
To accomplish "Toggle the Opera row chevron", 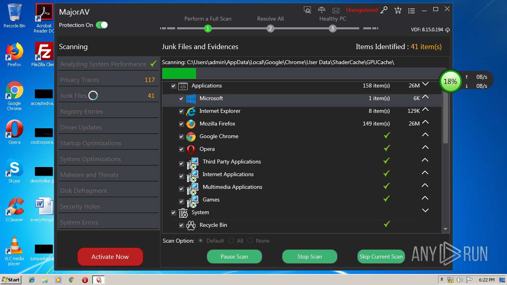I will [x=425, y=147].
